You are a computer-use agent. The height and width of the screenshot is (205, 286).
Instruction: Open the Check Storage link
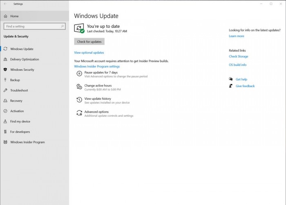coord(238,56)
